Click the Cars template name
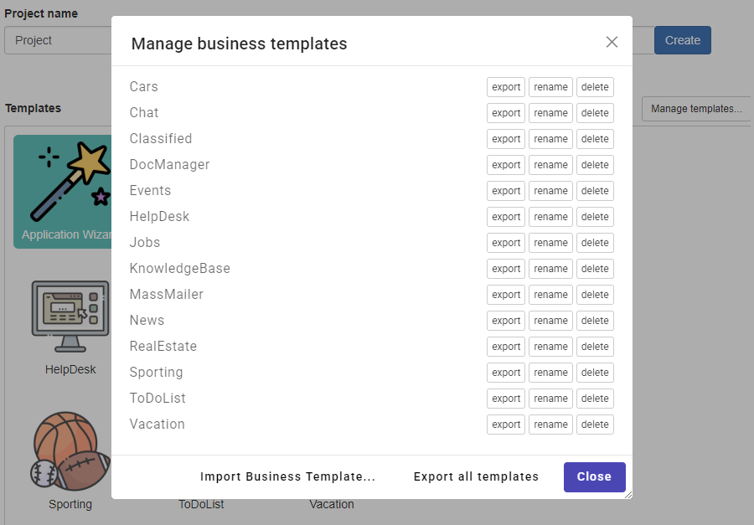Screen dimensions: 754x525 click(144, 86)
